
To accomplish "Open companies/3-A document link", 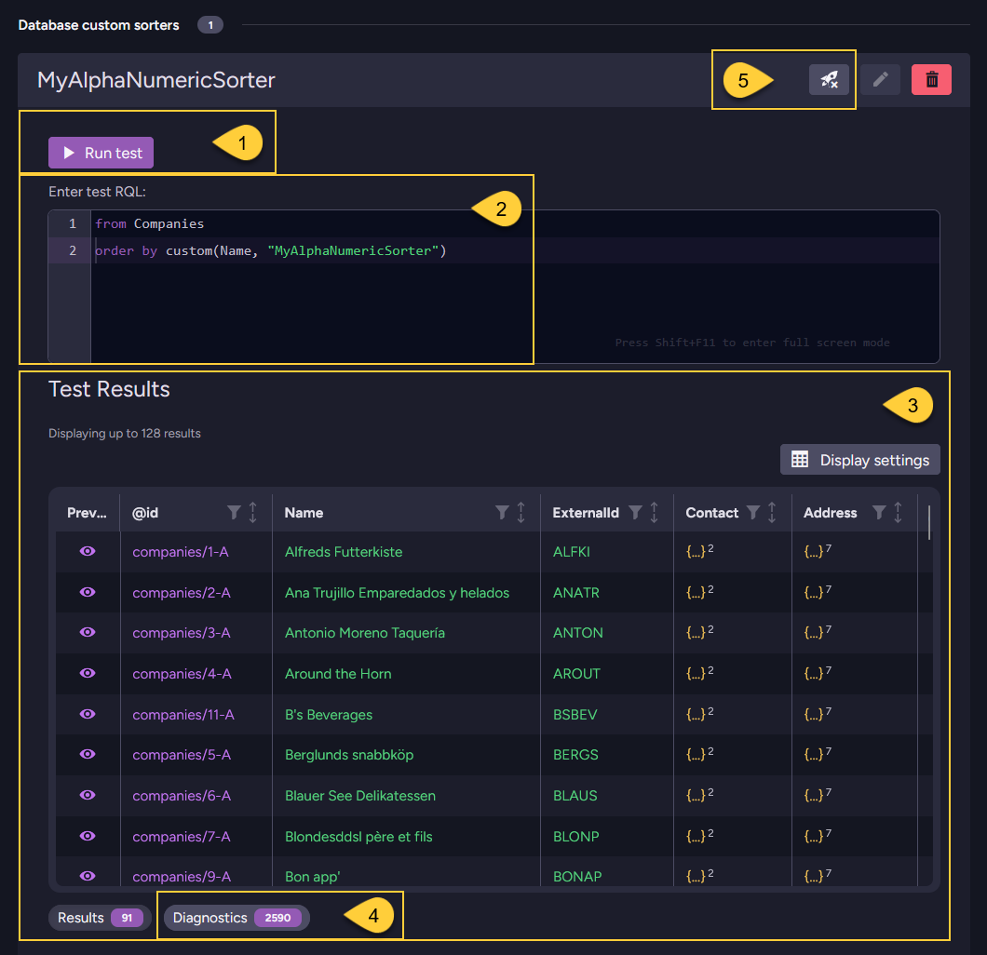I will click(182, 633).
